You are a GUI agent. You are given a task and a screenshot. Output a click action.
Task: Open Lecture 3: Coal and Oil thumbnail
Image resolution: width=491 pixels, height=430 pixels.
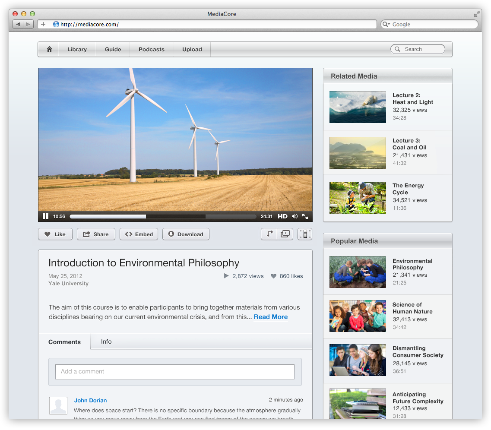tap(358, 153)
